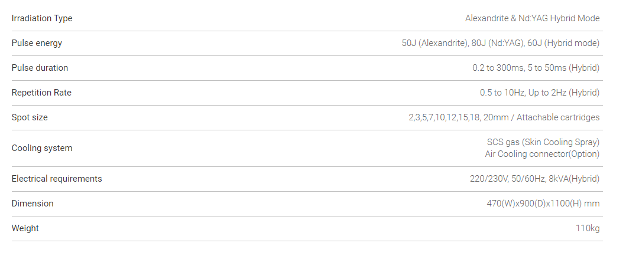The image size is (626, 256).
Task: Click the Pulse duration label
Action: pyautogui.click(x=40, y=68)
